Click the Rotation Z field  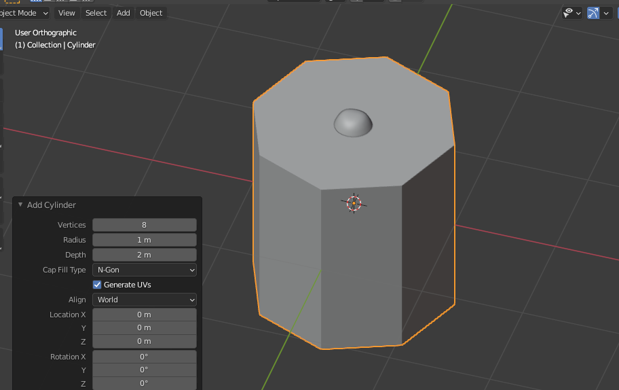click(x=144, y=383)
